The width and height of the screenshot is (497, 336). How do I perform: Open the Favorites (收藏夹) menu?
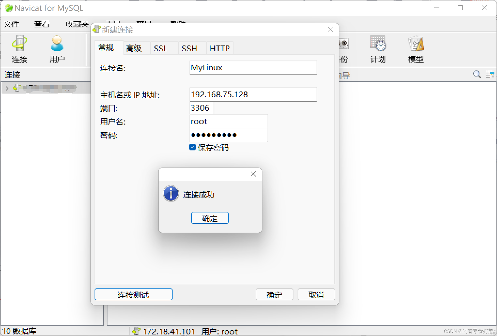pyautogui.click(x=77, y=24)
